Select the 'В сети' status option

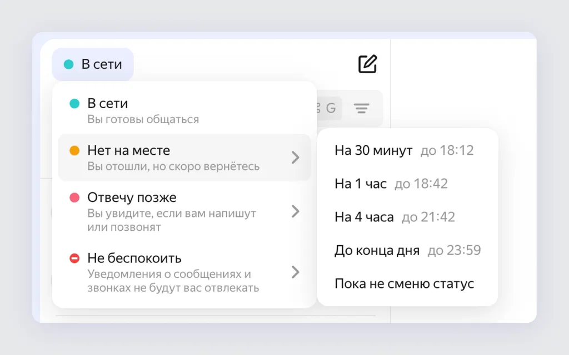point(184,110)
